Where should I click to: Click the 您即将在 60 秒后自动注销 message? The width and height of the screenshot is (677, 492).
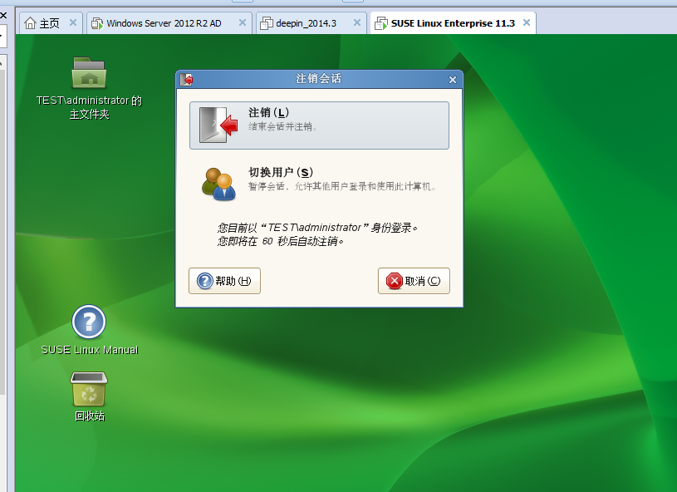(x=280, y=241)
